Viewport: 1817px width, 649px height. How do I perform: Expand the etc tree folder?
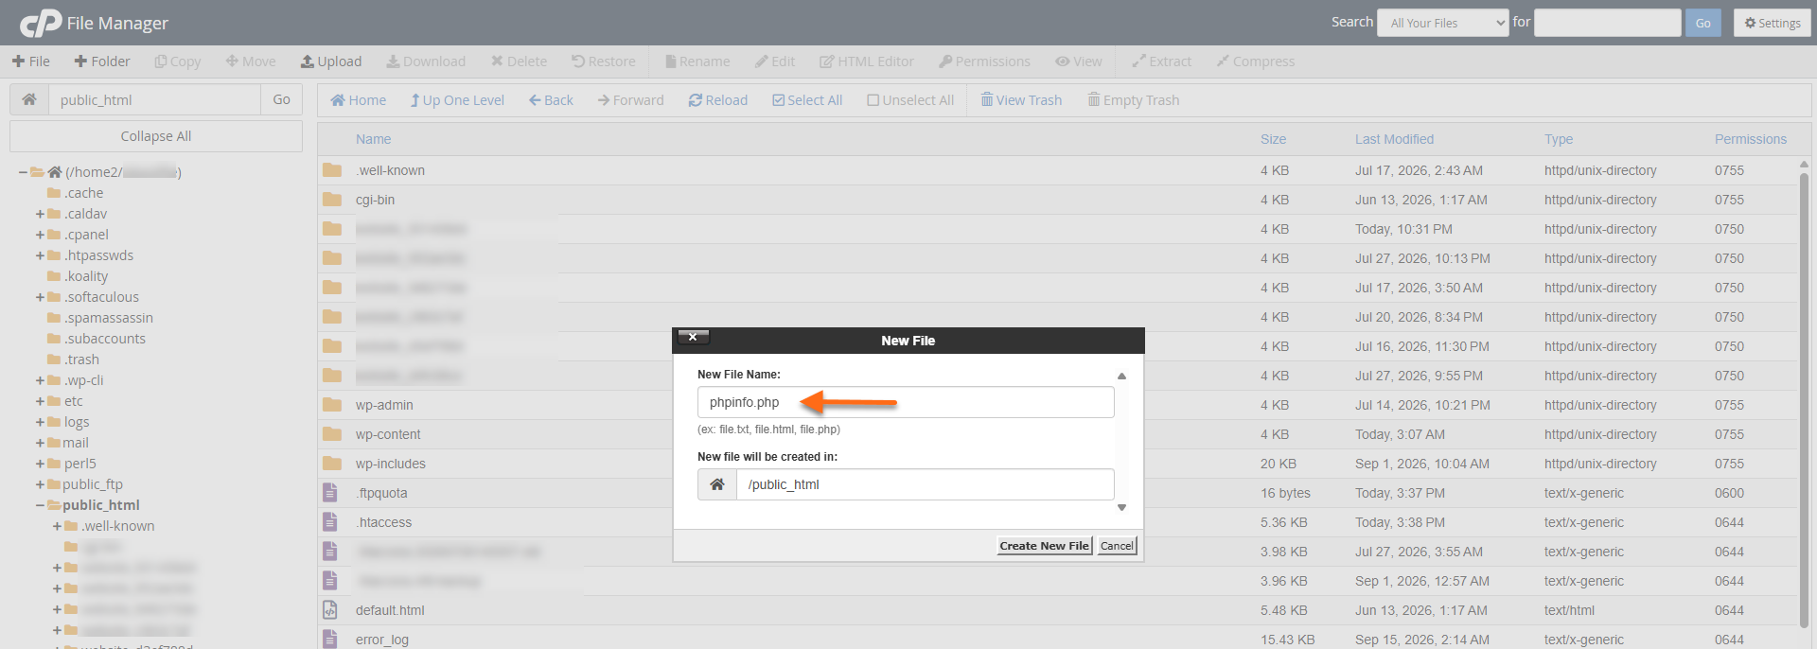40,401
